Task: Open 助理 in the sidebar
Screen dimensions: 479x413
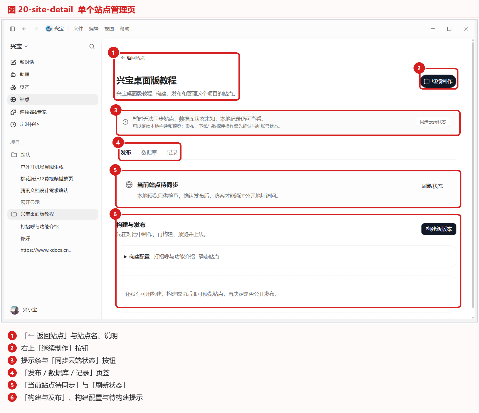Action: coord(53,75)
